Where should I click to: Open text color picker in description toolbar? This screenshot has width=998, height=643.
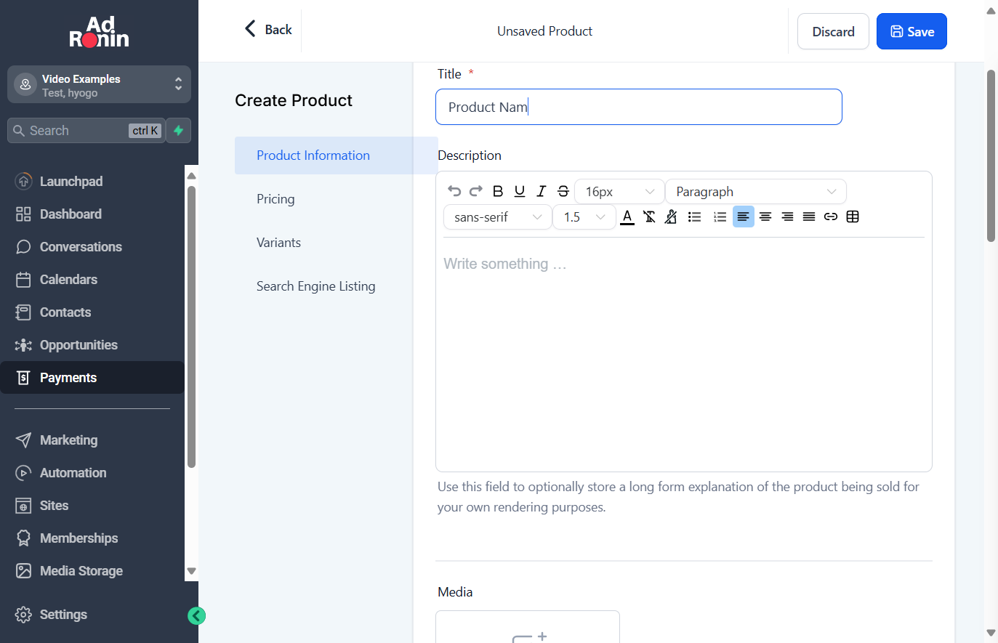(x=627, y=217)
